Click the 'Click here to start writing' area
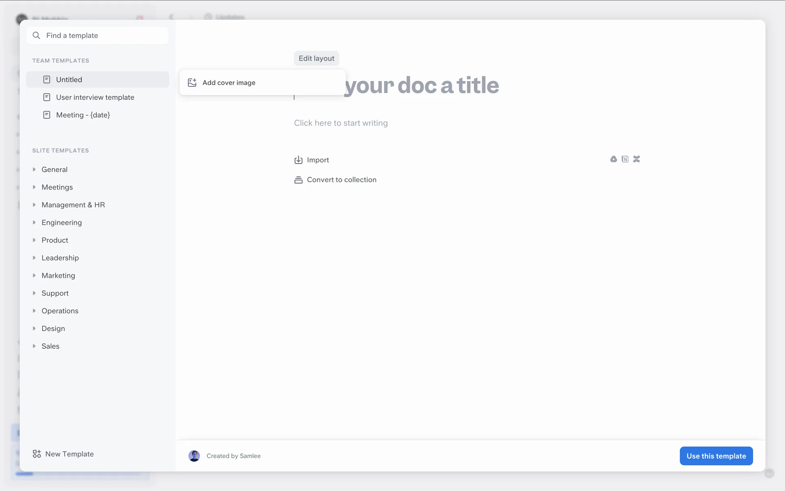785x491 pixels. tap(341, 123)
